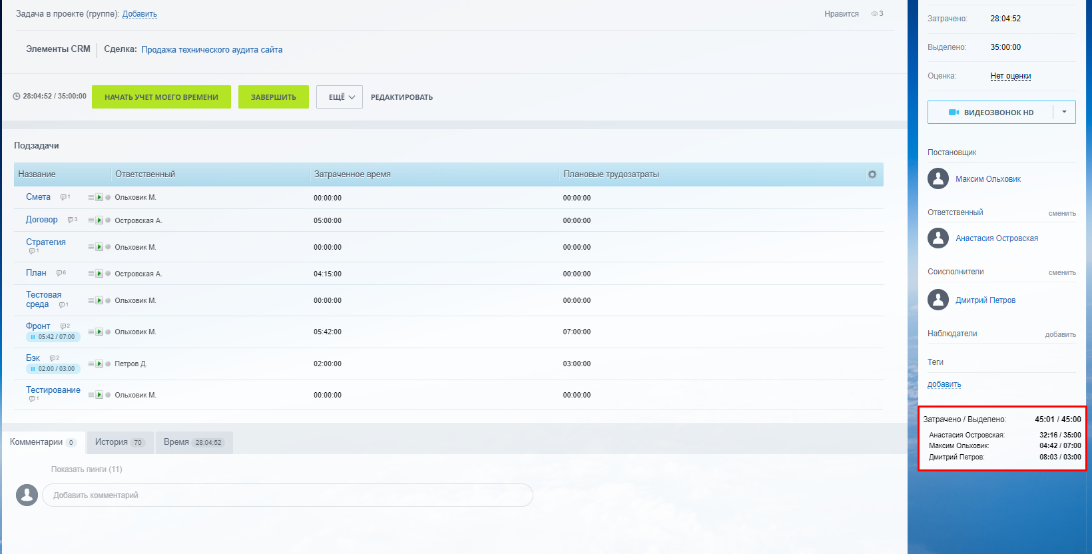Click the comments icon next to План
This screenshot has height=554, width=1092.
[x=60, y=273]
